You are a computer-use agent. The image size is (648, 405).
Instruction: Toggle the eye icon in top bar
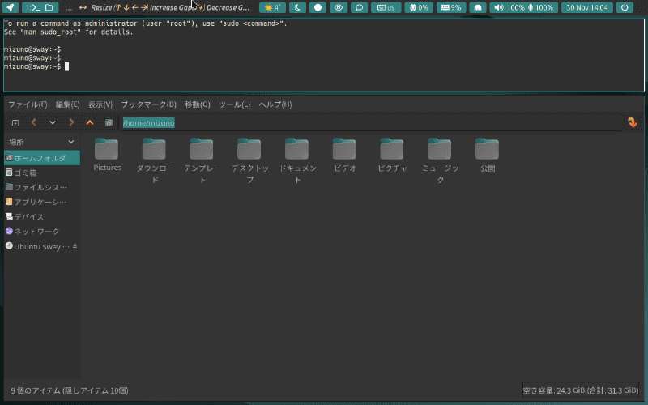coord(339,7)
